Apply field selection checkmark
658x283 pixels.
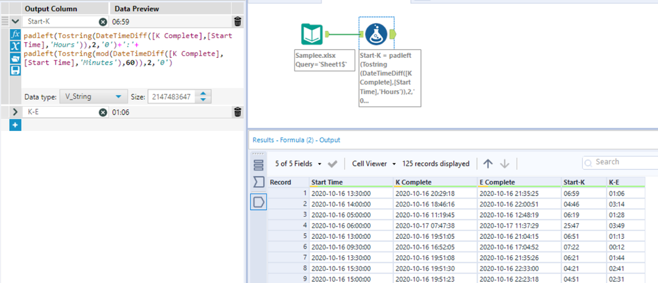pyautogui.click(x=333, y=164)
